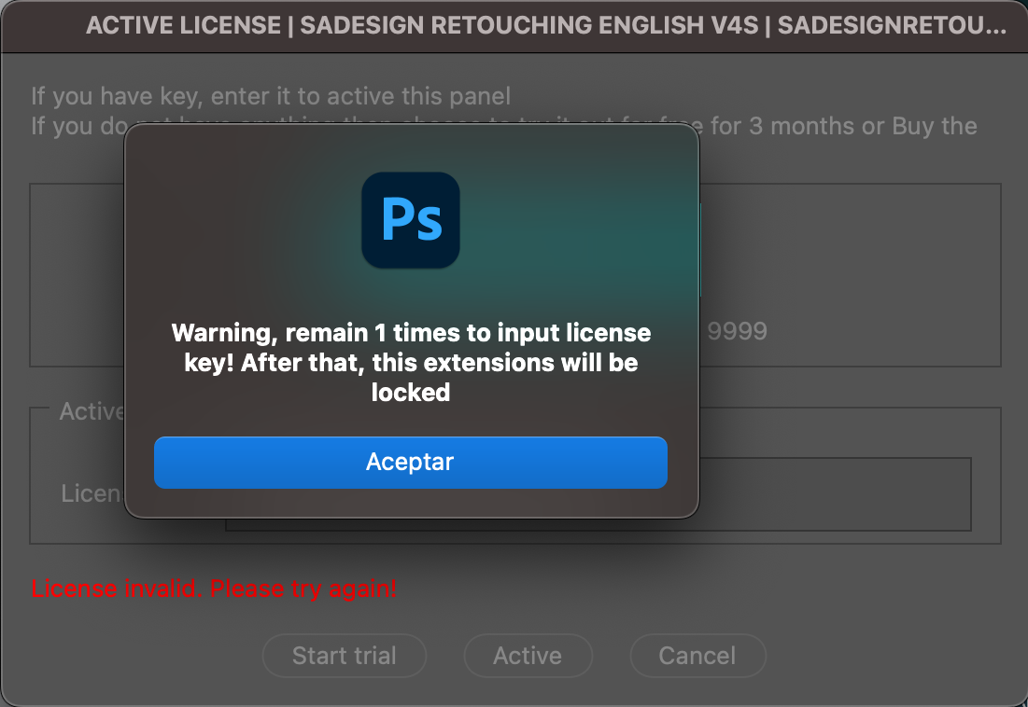Click the Photoshop Ps icon
This screenshot has width=1028, height=707.
pos(411,220)
